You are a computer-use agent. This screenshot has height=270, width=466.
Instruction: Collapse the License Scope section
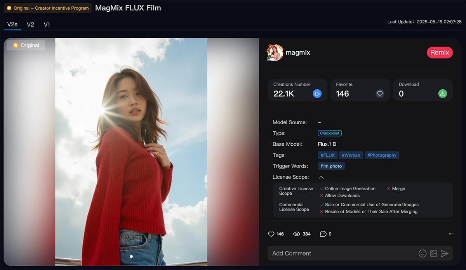click(x=321, y=177)
